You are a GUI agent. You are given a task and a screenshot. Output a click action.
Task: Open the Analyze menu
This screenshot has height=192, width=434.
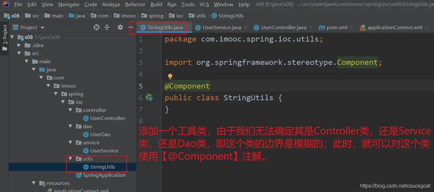coord(111,5)
